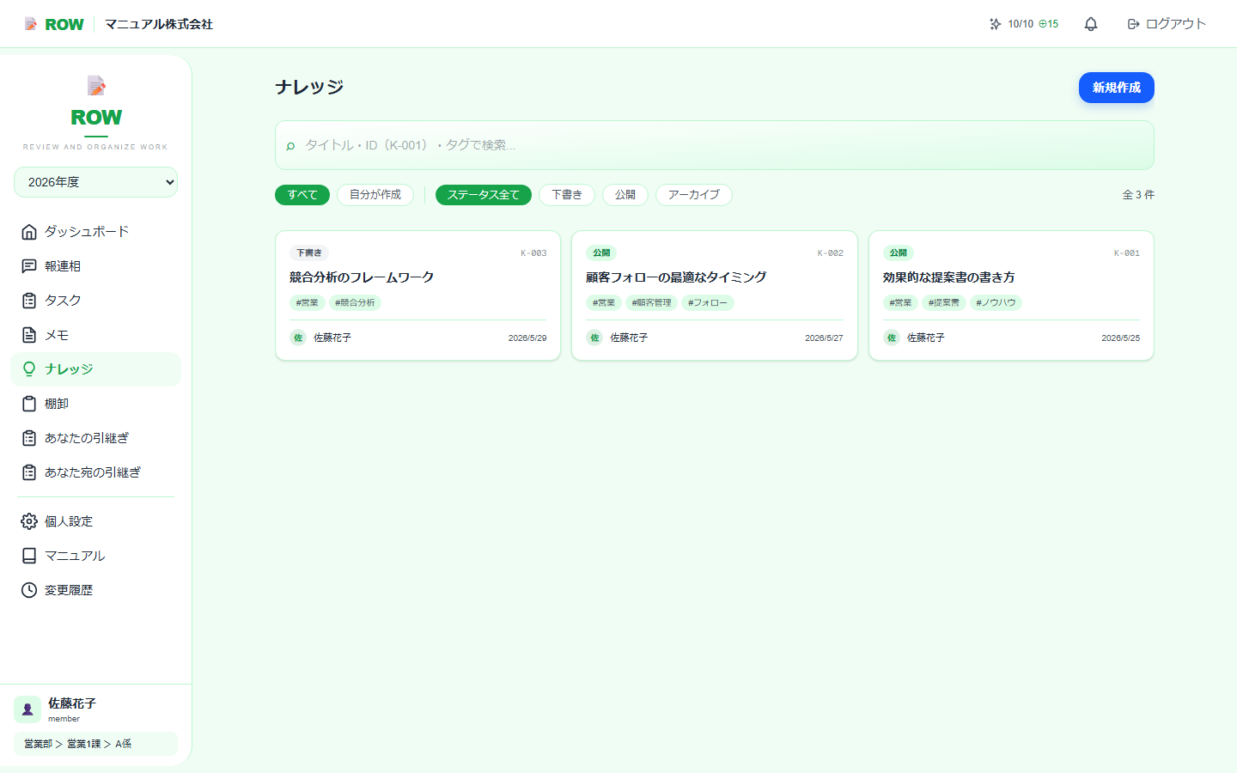Click the K-002 ID label
The image size is (1237, 773).
(831, 253)
